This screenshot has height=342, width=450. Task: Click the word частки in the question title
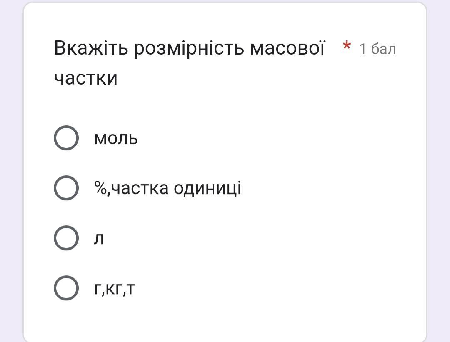86,78
